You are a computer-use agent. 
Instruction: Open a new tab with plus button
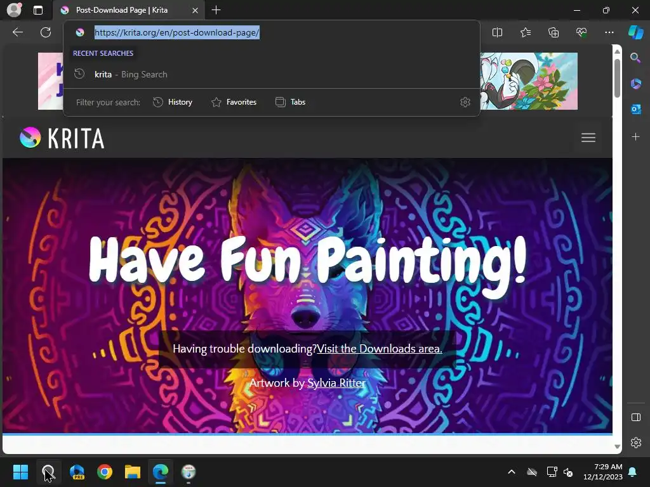coord(216,10)
